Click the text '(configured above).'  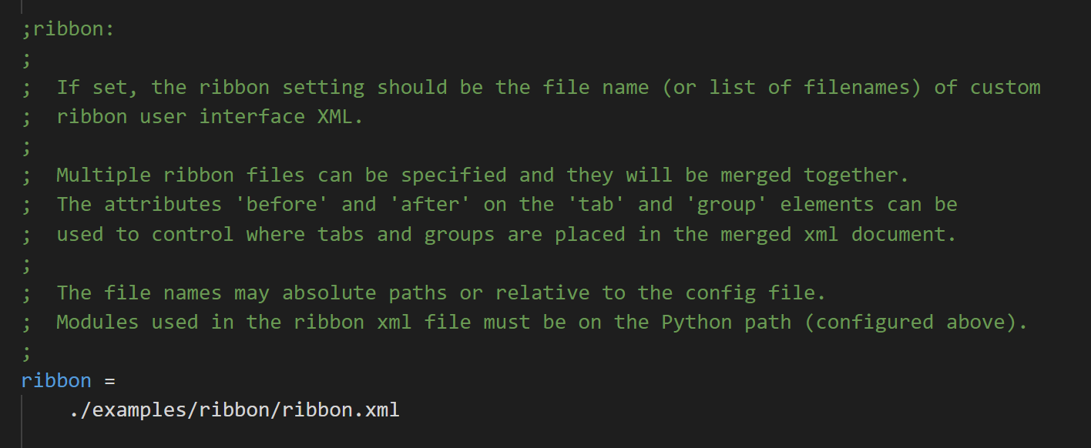916,323
